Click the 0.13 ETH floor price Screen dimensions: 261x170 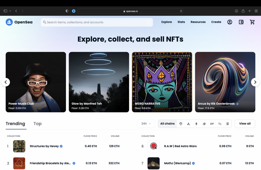[91, 163]
